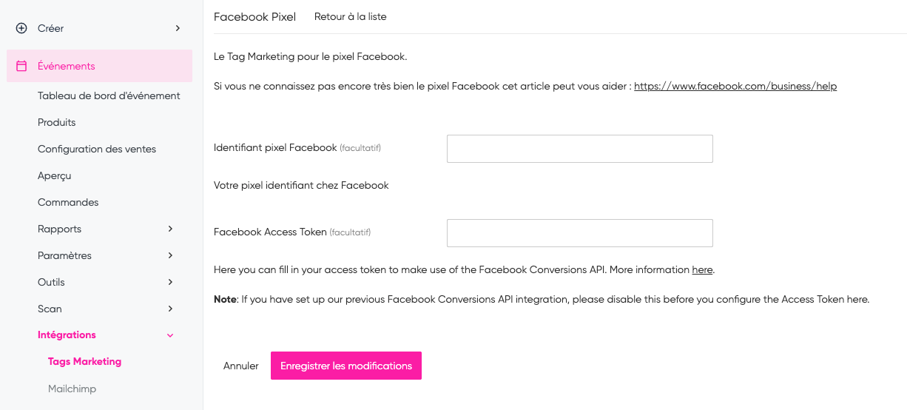
Task: Open the facebook.com/business/help link
Action: click(735, 86)
